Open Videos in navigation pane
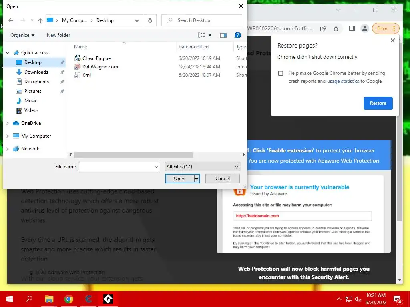Image resolution: width=410 pixels, height=307 pixels. (31, 110)
